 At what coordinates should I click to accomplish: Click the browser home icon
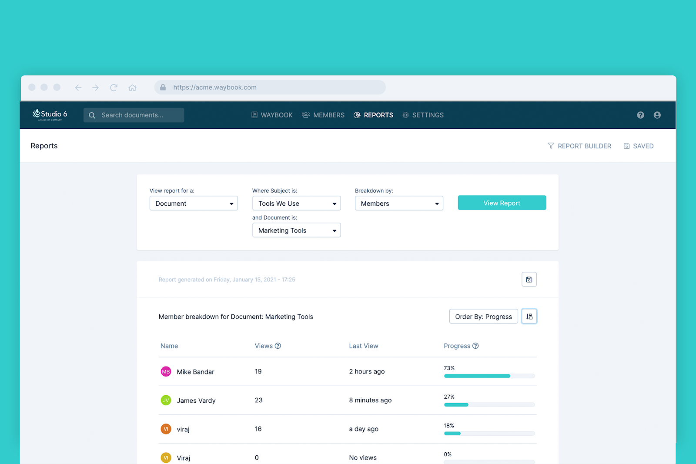132,88
